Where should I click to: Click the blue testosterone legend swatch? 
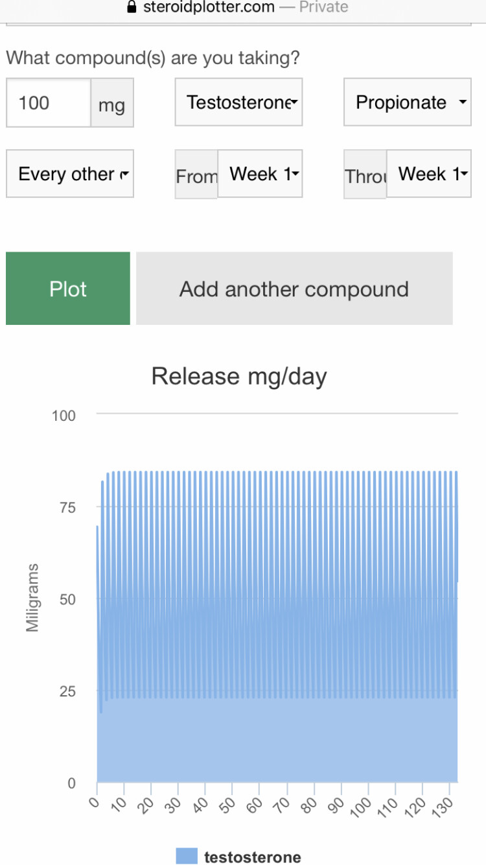[x=186, y=857]
